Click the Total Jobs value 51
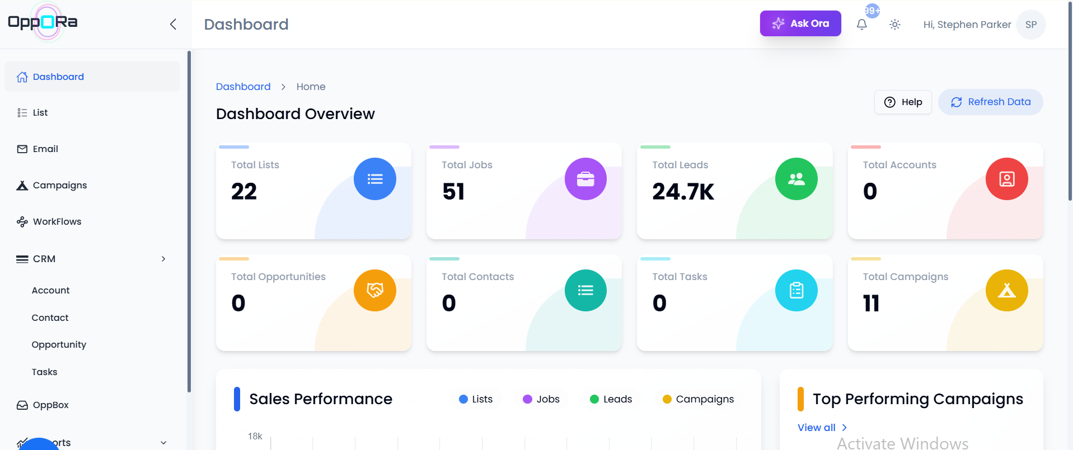Image resolution: width=1073 pixels, height=450 pixels. tap(453, 192)
